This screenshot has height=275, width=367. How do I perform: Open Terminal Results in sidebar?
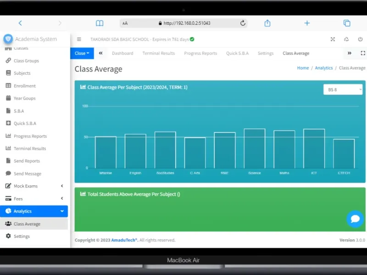tap(34, 148)
